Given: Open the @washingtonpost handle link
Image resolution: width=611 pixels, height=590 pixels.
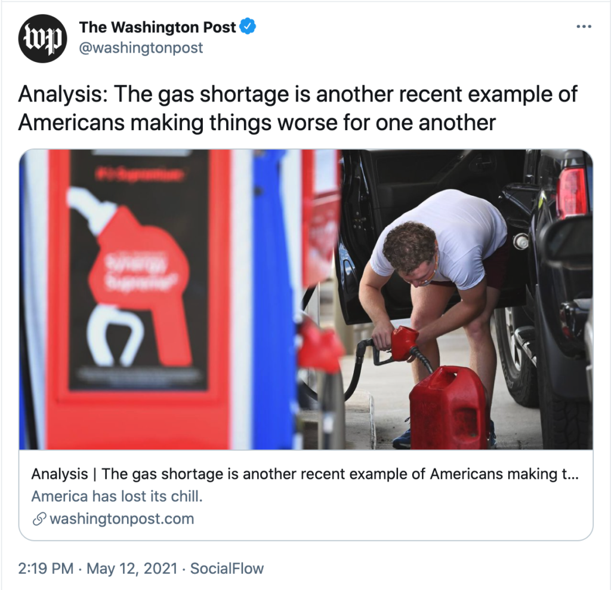Looking at the screenshot, I should coord(141,48).
